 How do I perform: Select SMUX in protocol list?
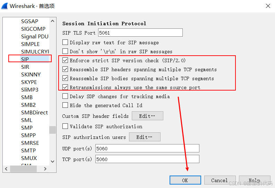pos(29,158)
